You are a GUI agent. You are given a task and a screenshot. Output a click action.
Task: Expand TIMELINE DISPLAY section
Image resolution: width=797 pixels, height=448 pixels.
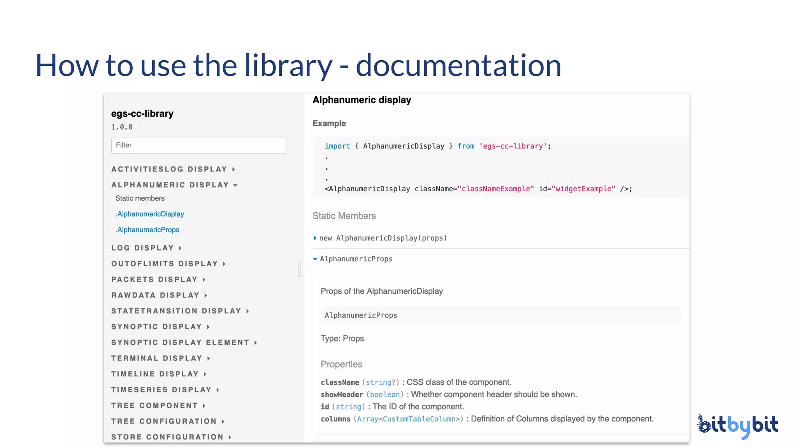coord(159,374)
